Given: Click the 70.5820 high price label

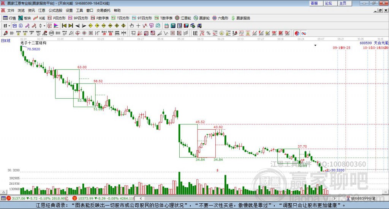Looking at the screenshot, I should [x=33, y=49].
